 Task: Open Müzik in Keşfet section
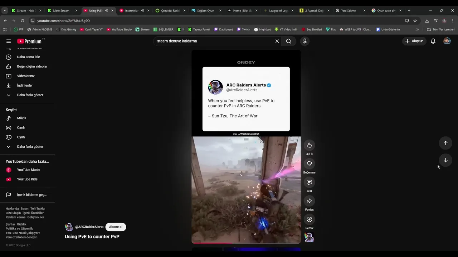(28, 118)
